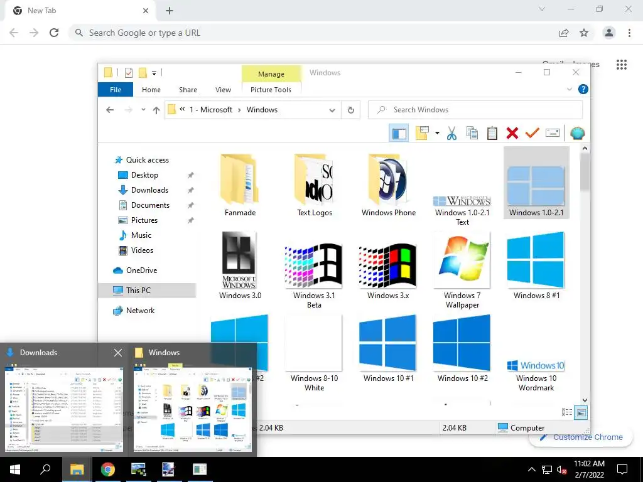This screenshot has height=482, width=643.
Task: Click the Search Windows input field
Action: click(x=475, y=110)
